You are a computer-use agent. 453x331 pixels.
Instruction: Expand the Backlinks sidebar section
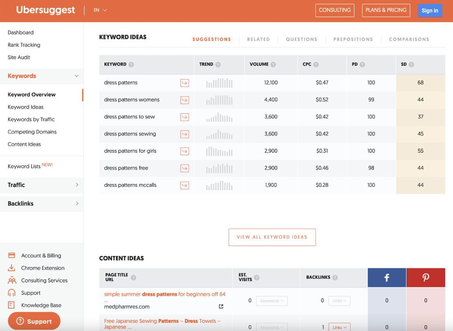pyautogui.click(x=77, y=204)
